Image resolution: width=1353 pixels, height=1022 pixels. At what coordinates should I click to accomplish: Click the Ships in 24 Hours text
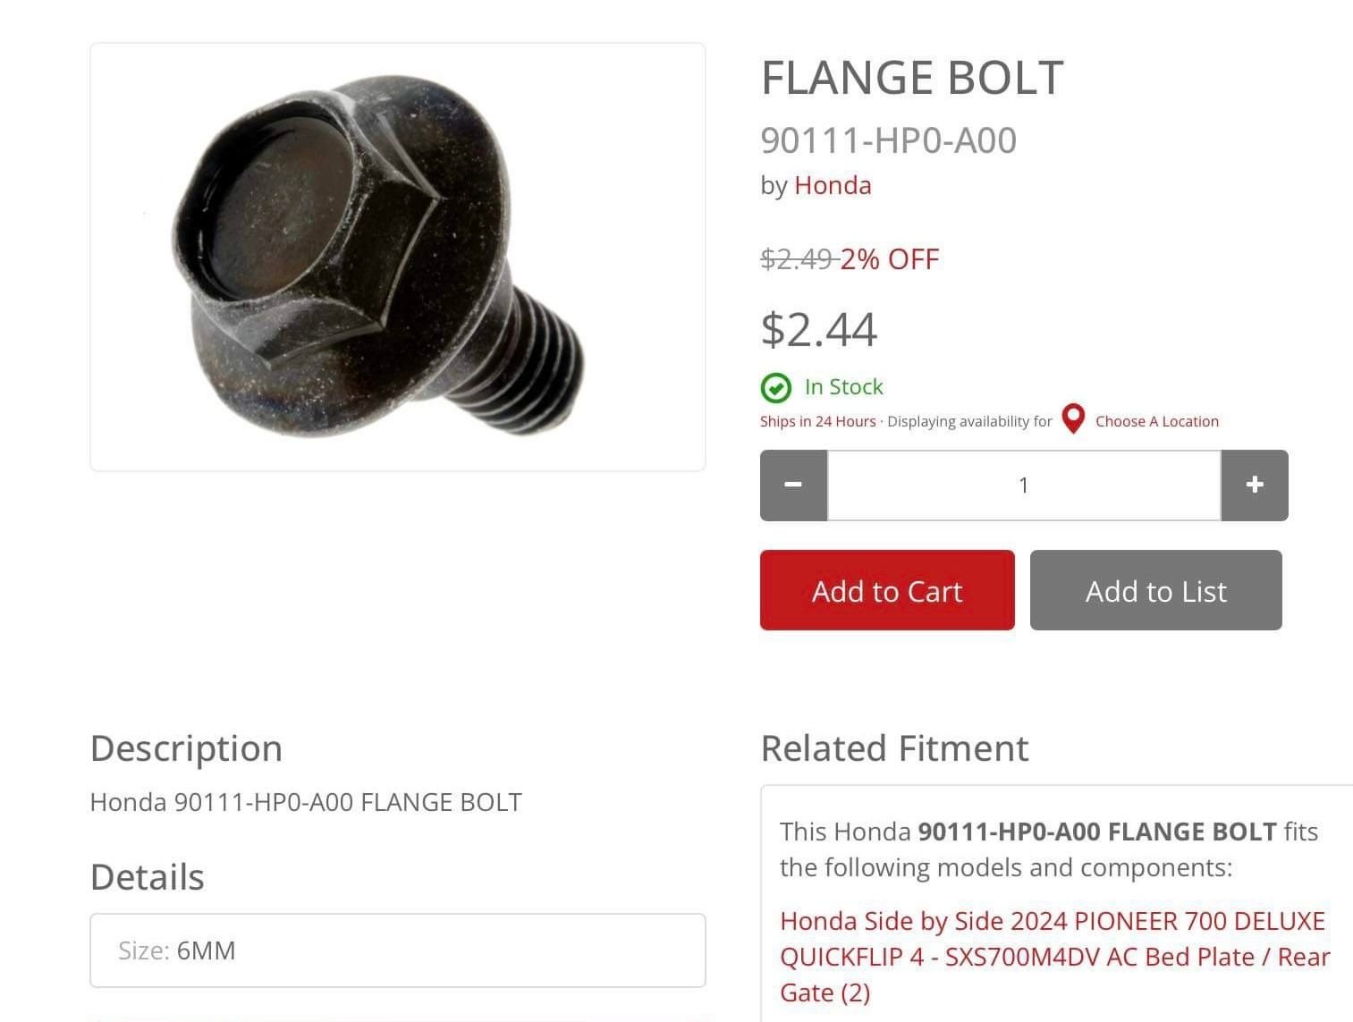point(817,421)
